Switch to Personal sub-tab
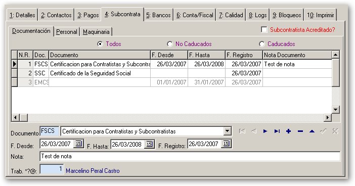The height and width of the screenshot is (186, 355). 67,32
